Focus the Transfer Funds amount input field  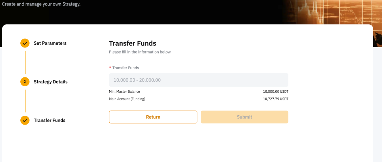pyautogui.click(x=198, y=80)
